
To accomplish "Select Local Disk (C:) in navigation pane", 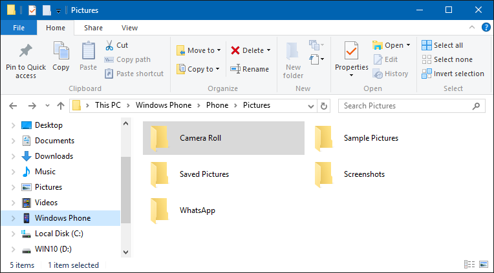I will click(x=59, y=234).
